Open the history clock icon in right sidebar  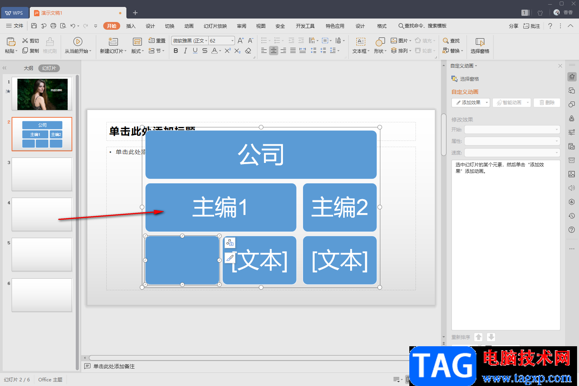pos(572,216)
